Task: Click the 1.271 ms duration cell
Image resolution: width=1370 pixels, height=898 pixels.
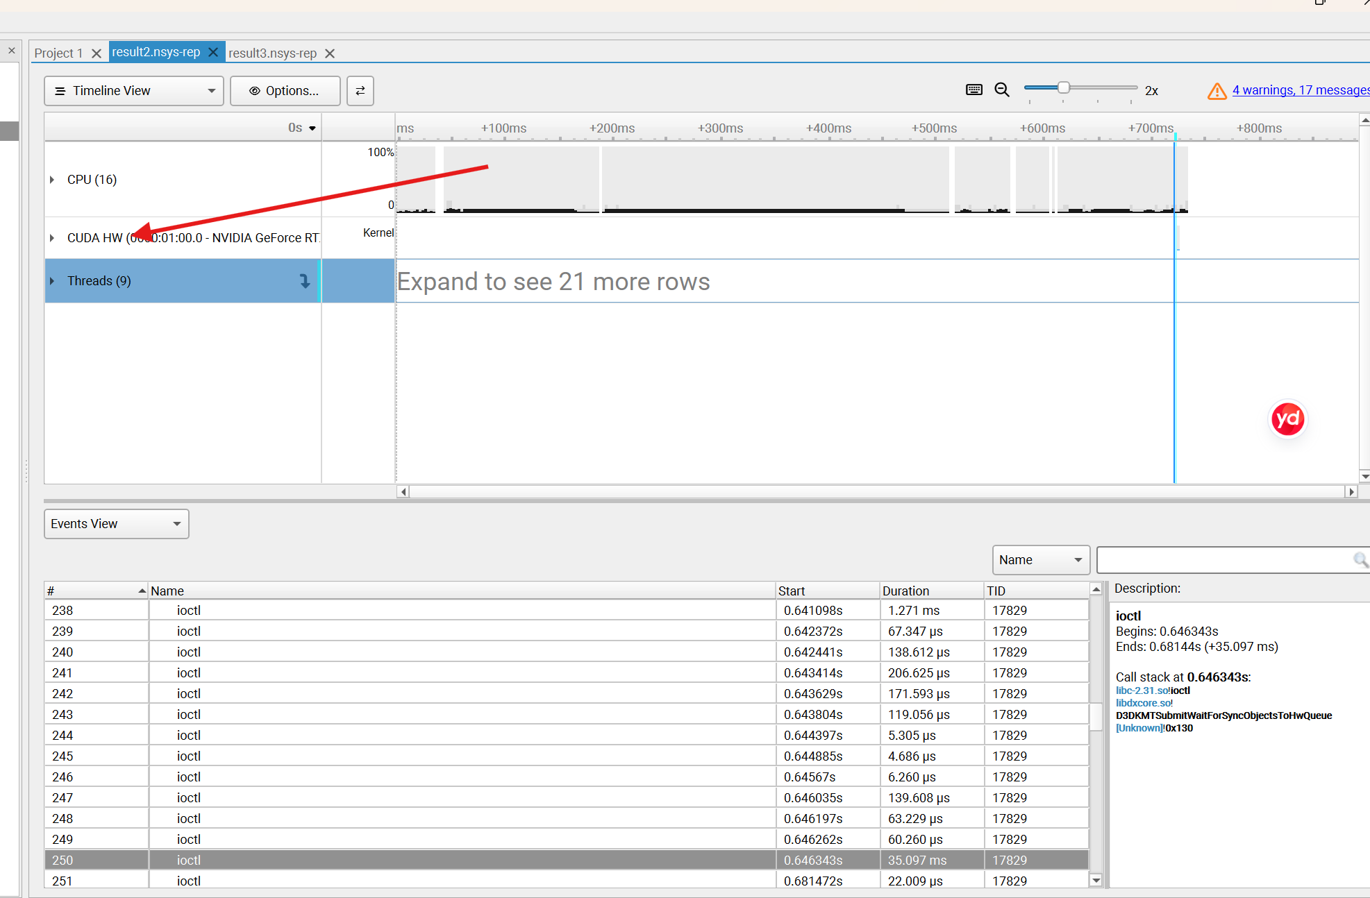Action: click(932, 611)
